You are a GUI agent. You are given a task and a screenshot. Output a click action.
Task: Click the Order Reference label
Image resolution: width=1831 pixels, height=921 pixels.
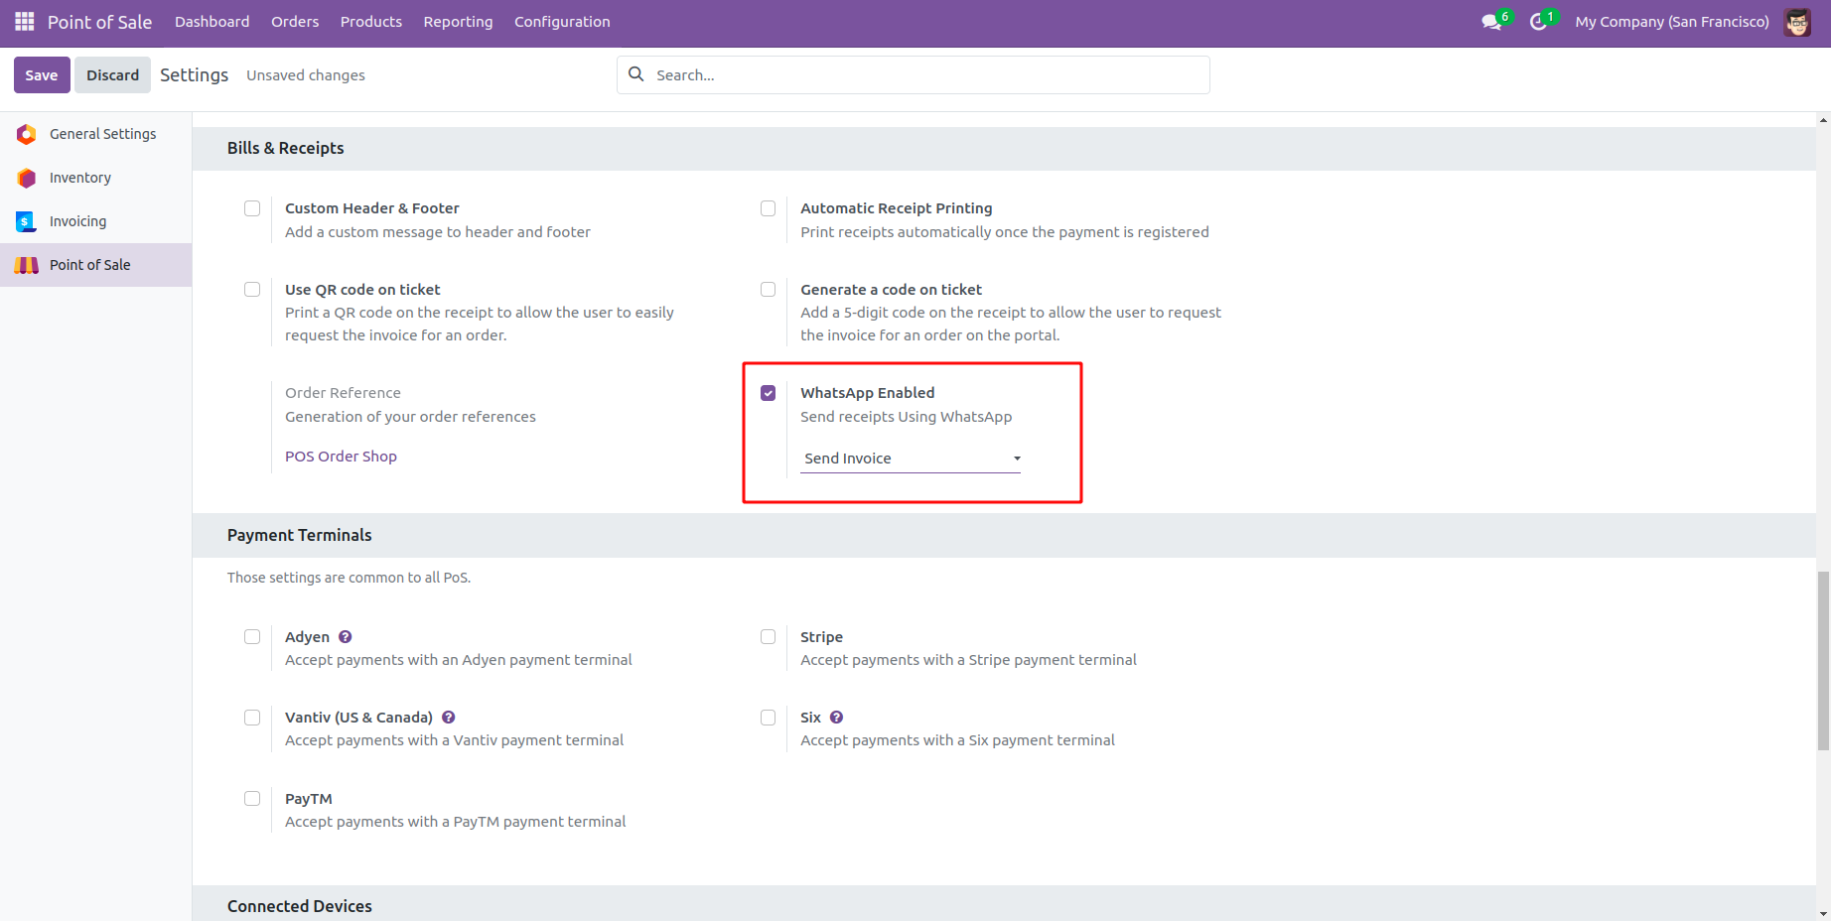click(343, 393)
